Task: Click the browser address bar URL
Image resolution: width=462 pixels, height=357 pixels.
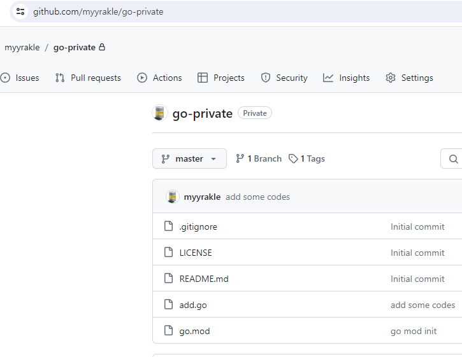Action: 98,11
